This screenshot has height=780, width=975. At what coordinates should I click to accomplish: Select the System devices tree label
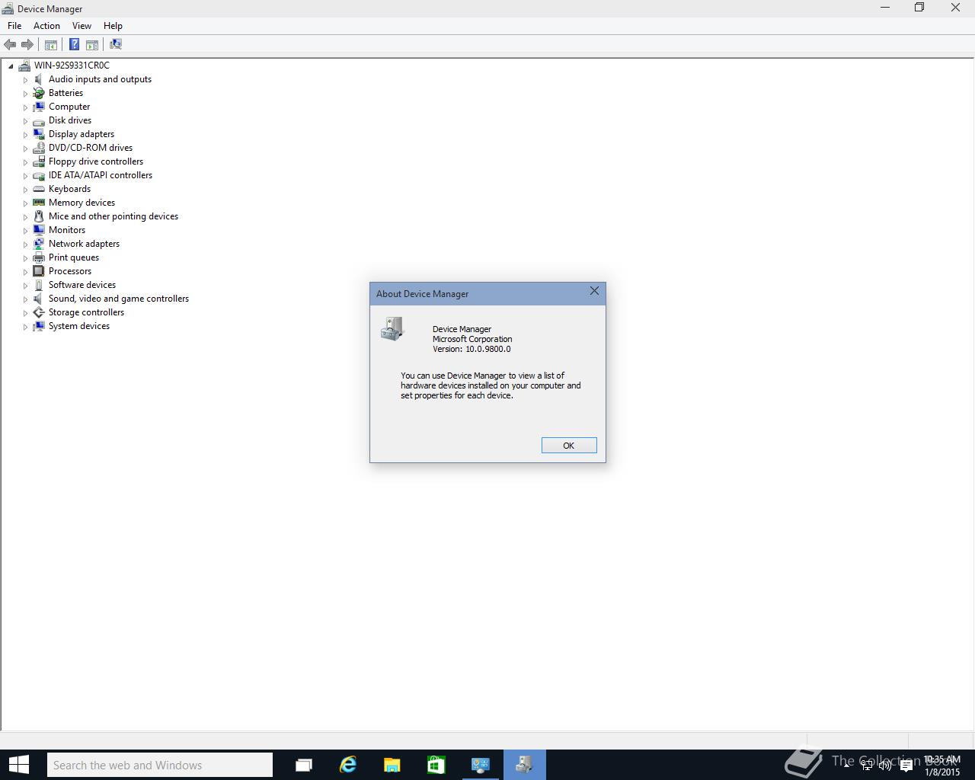tap(79, 326)
